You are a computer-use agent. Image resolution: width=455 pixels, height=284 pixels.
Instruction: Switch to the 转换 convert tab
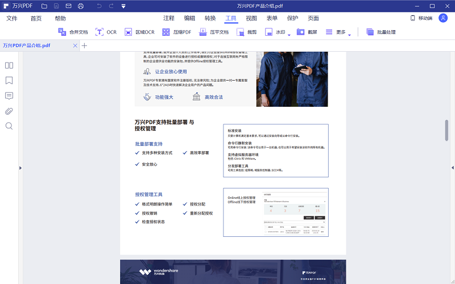(210, 18)
